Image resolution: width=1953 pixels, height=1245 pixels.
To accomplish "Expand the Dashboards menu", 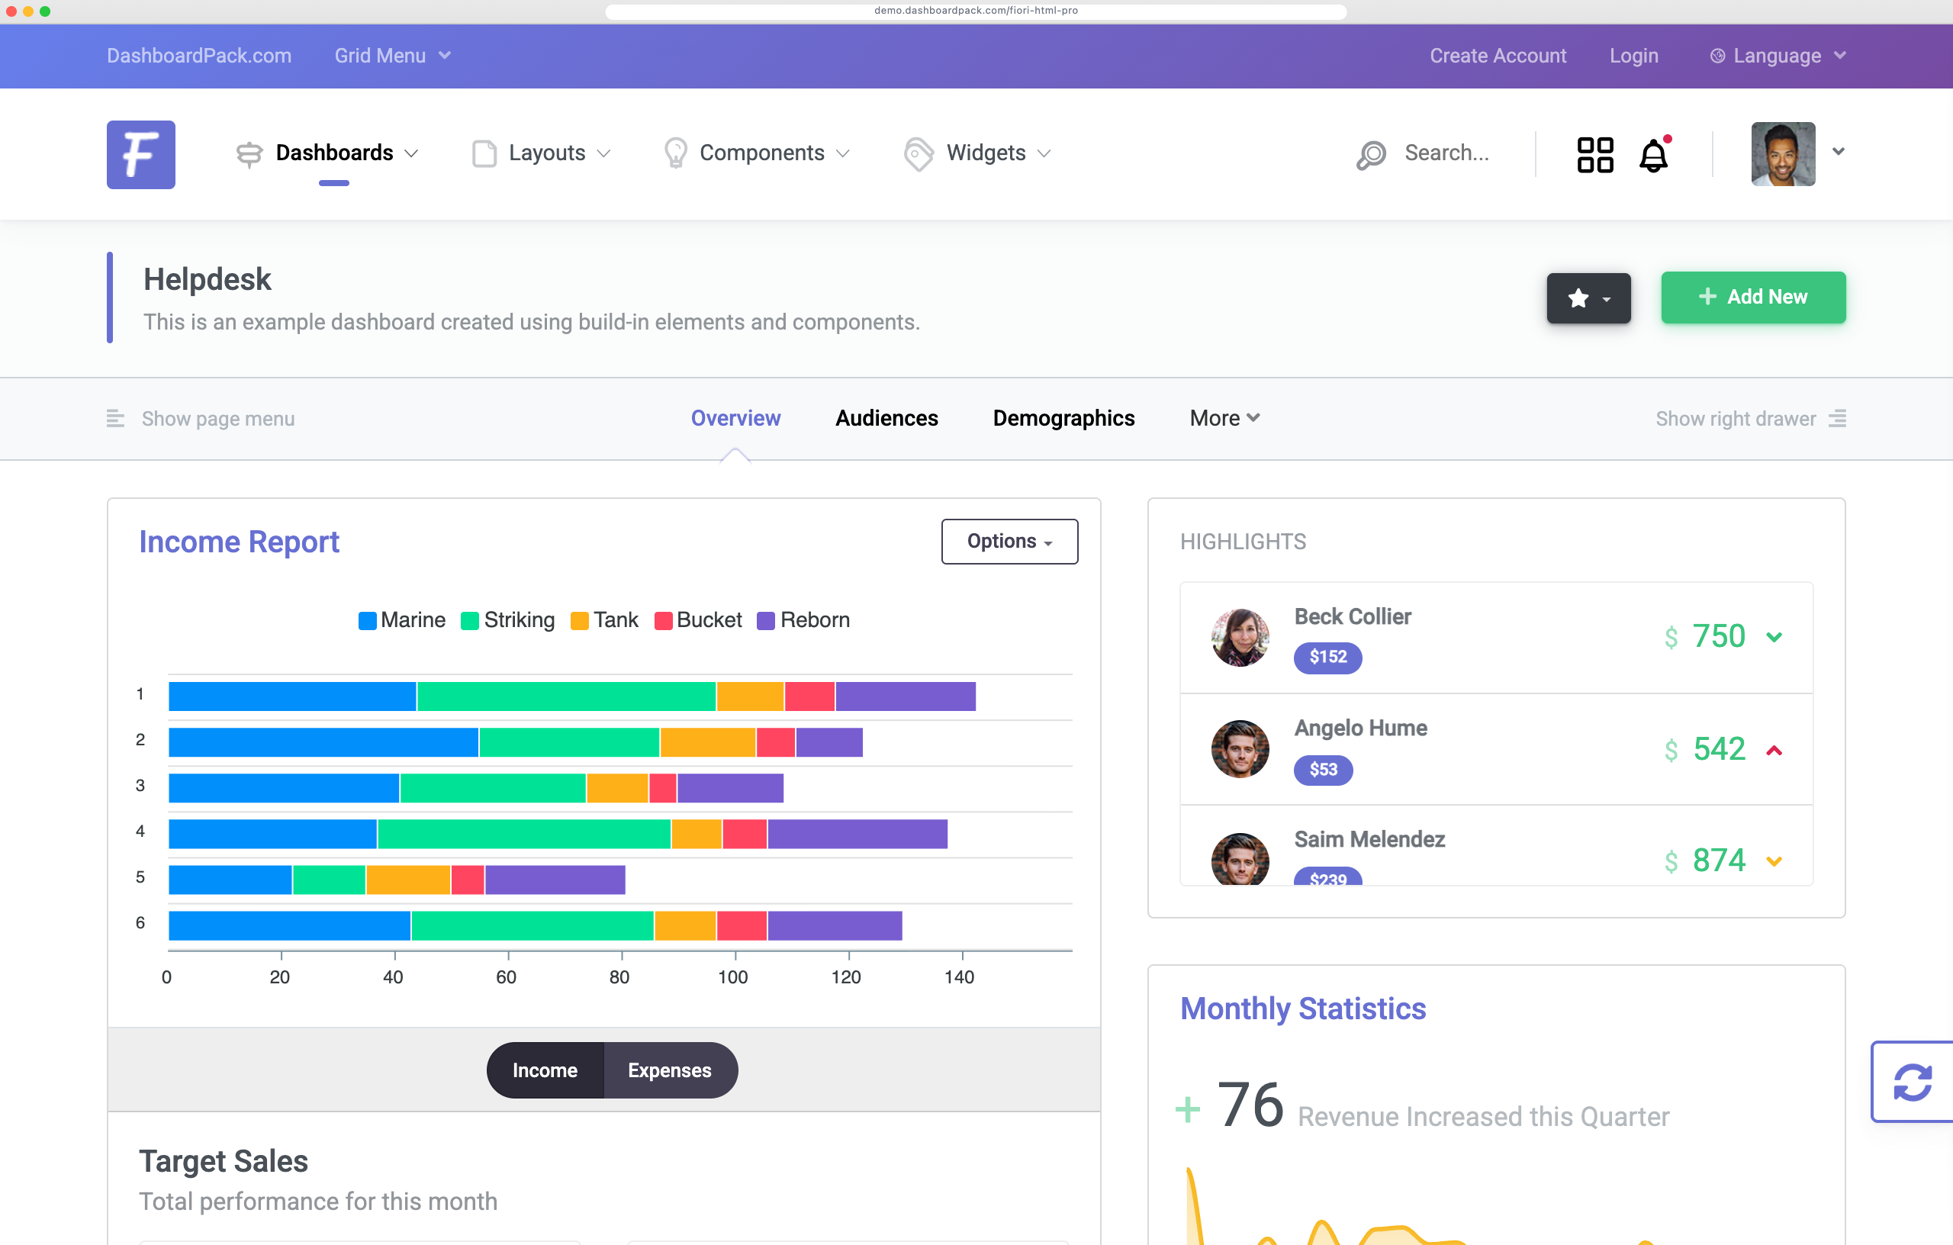I will (327, 153).
